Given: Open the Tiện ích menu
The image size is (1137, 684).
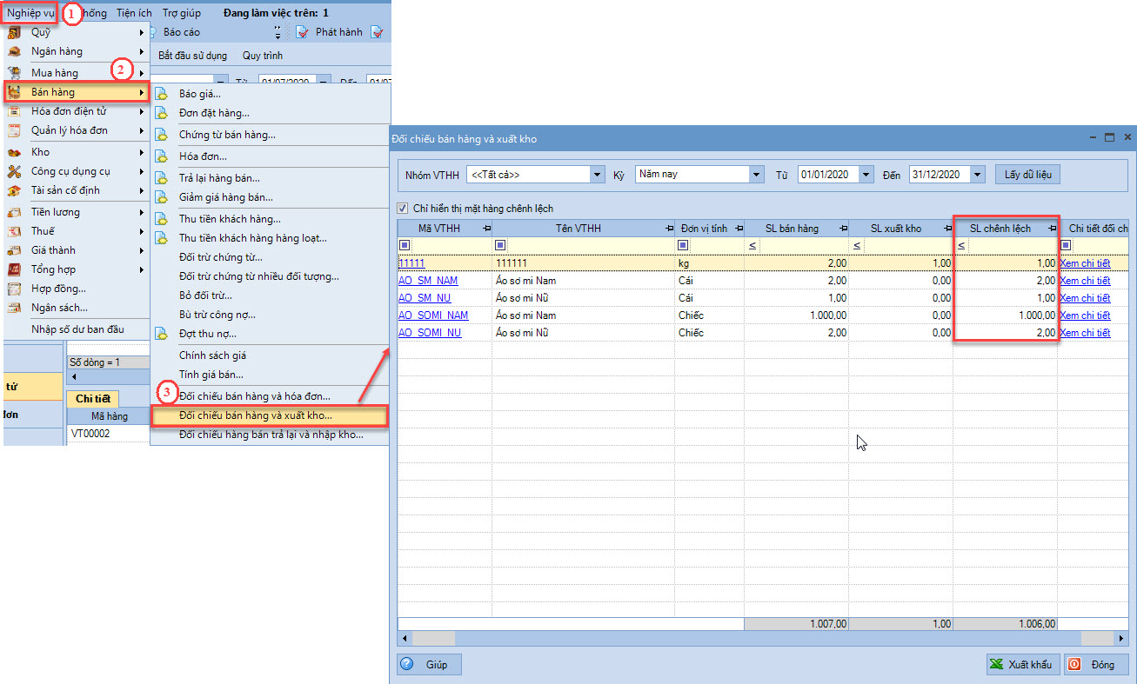Looking at the screenshot, I should [x=134, y=13].
